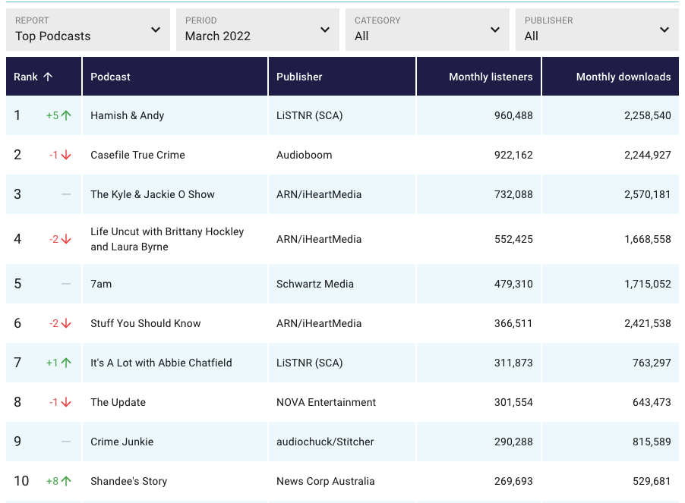The height and width of the screenshot is (503, 685).
Task: Click the 1,715,052 monthly downloads value
Action: 648,284
